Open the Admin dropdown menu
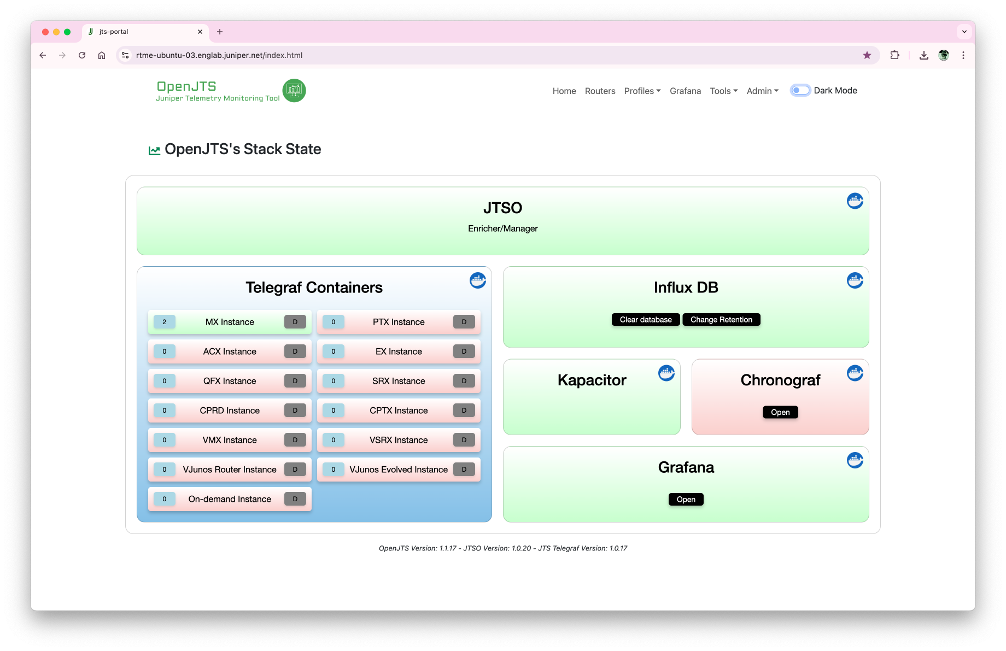 click(762, 91)
